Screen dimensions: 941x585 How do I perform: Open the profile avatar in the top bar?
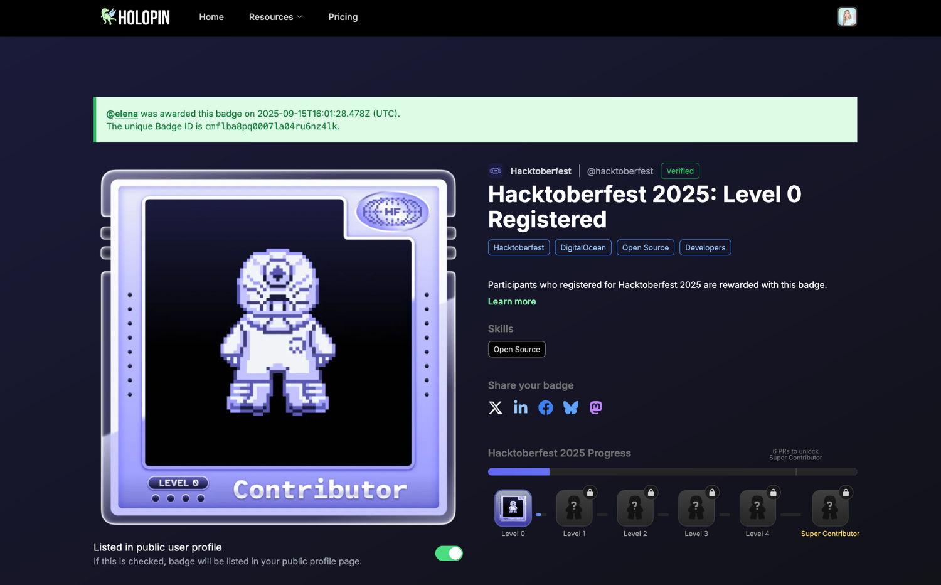click(846, 16)
